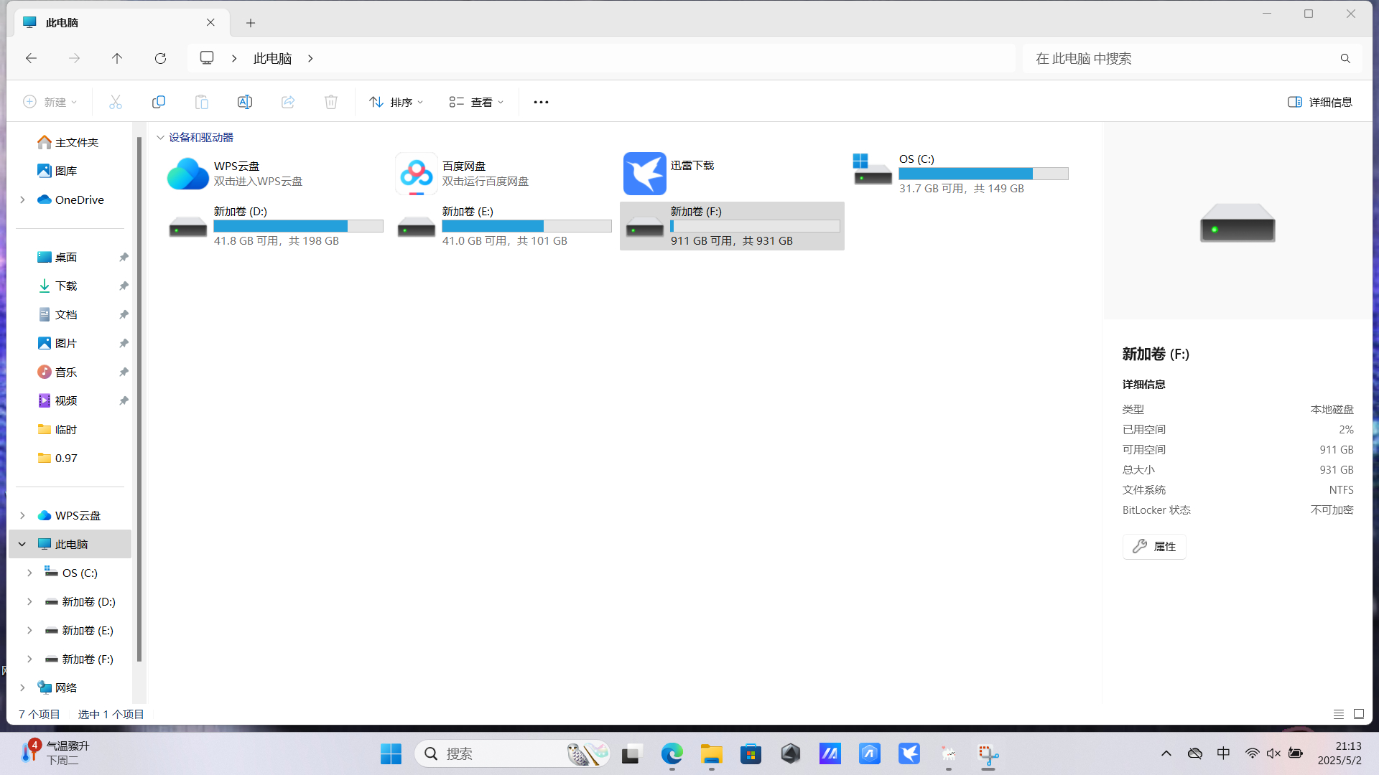Image resolution: width=1379 pixels, height=775 pixels.
Task: Click the Refresh button
Action: [x=160, y=58]
